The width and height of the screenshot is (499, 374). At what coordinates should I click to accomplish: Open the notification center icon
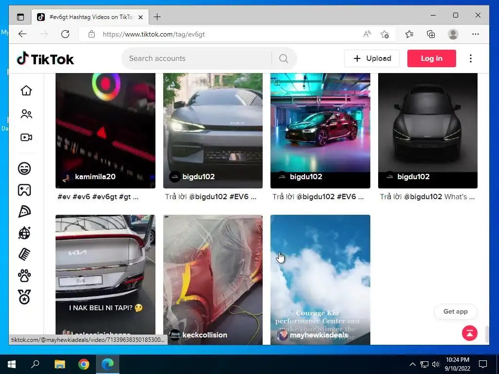(483, 364)
